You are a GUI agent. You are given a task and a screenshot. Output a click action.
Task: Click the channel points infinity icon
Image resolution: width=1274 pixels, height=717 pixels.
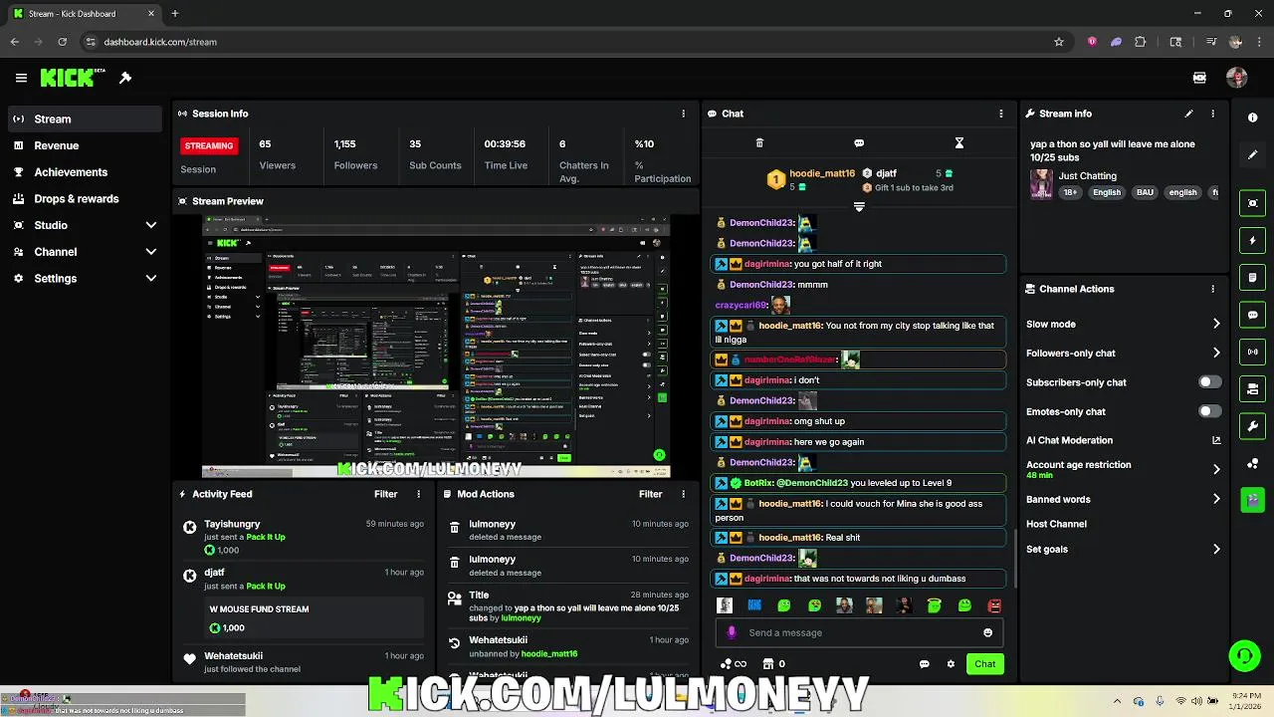click(x=734, y=664)
